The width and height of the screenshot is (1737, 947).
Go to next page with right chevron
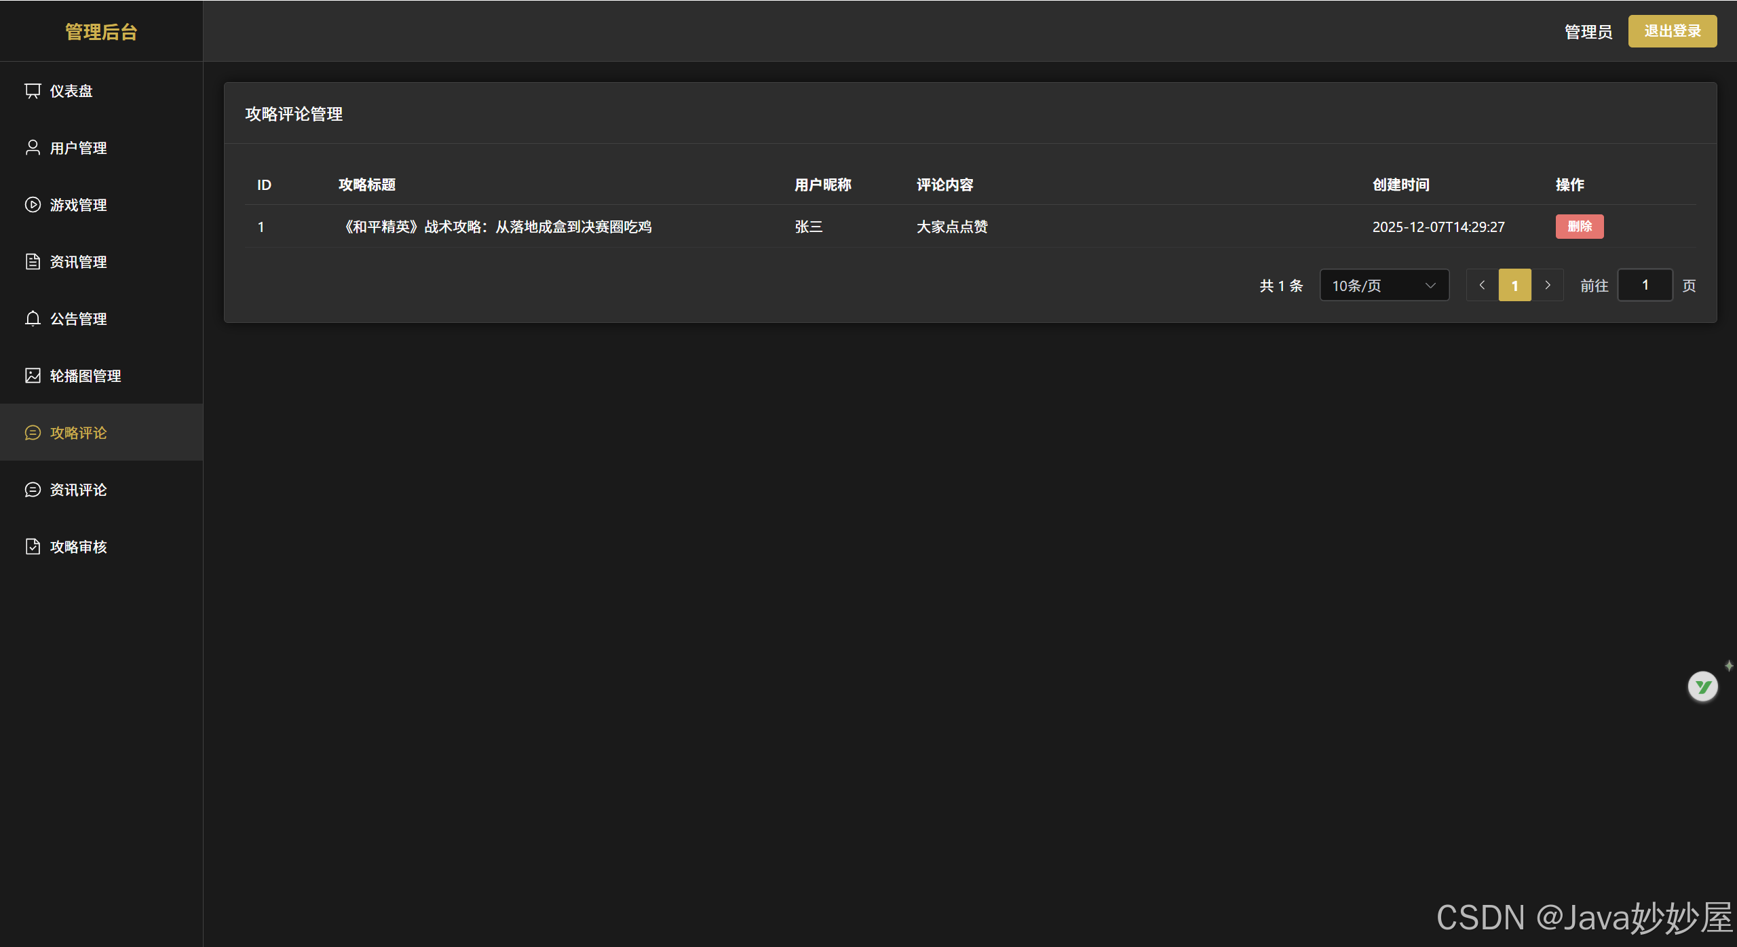[x=1548, y=286]
